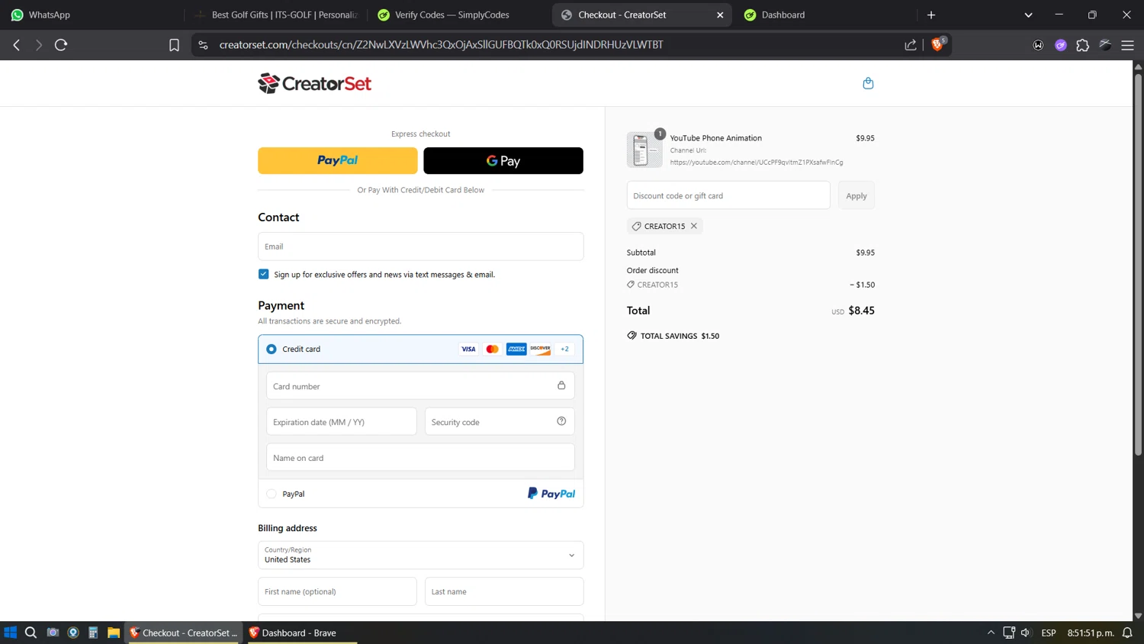The height and width of the screenshot is (644, 1144).
Task: Focus the Expiration date field
Action: [x=342, y=422]
